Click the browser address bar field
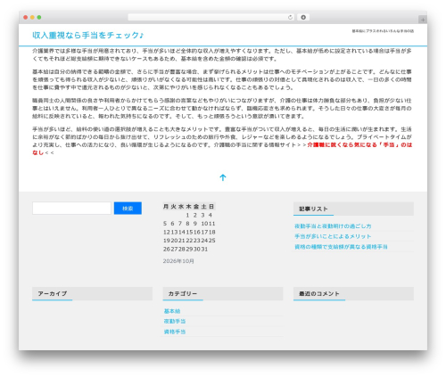Image resolution: width=446 pixels, height=377 pixels. [211, 18]
